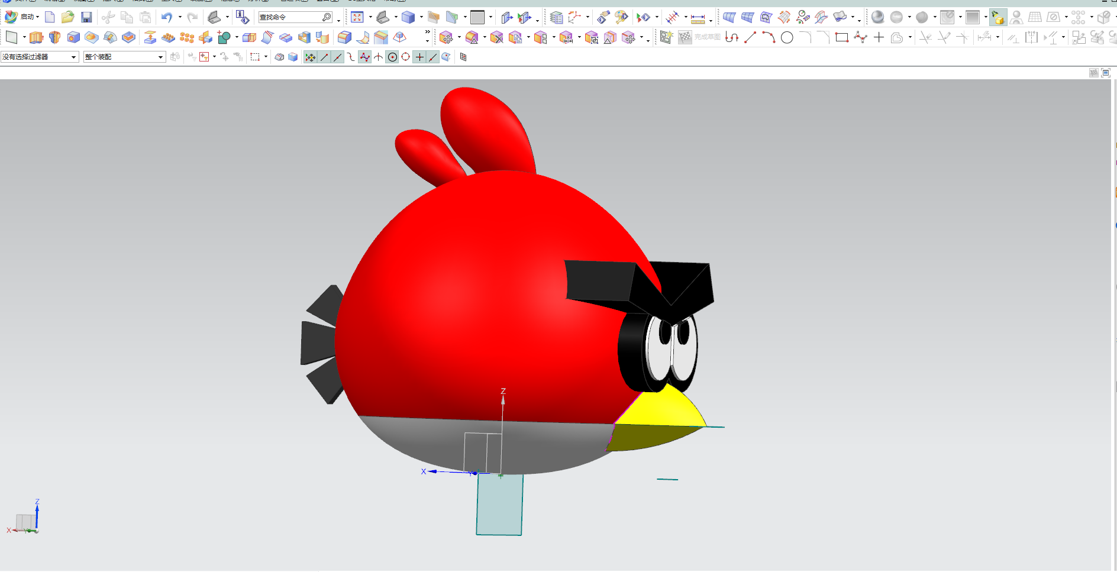Viewport: 1117px width, 572px height.
Task: Expand the Unite boolean dropdown arrow
Action: (x=237, y=38)
